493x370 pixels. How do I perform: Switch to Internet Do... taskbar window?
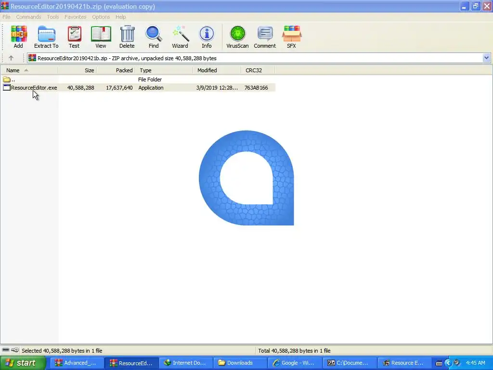[185, 363]
